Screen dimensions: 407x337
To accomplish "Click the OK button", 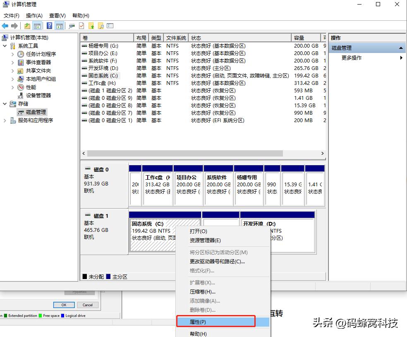I will 64,305.
